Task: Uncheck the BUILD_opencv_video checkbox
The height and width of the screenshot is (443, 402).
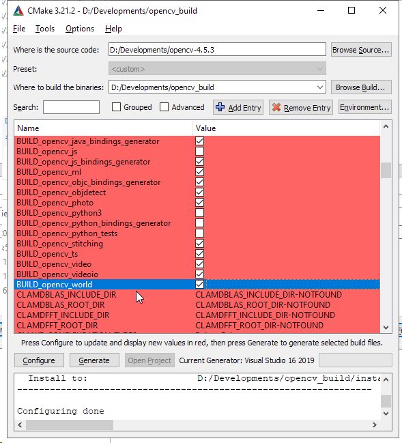Action: [x=199, y=264]
